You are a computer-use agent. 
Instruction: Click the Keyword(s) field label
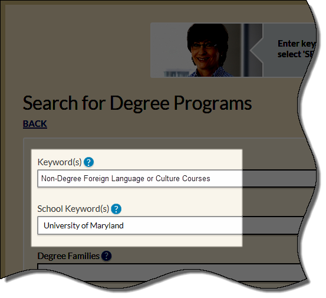(60, 162)
